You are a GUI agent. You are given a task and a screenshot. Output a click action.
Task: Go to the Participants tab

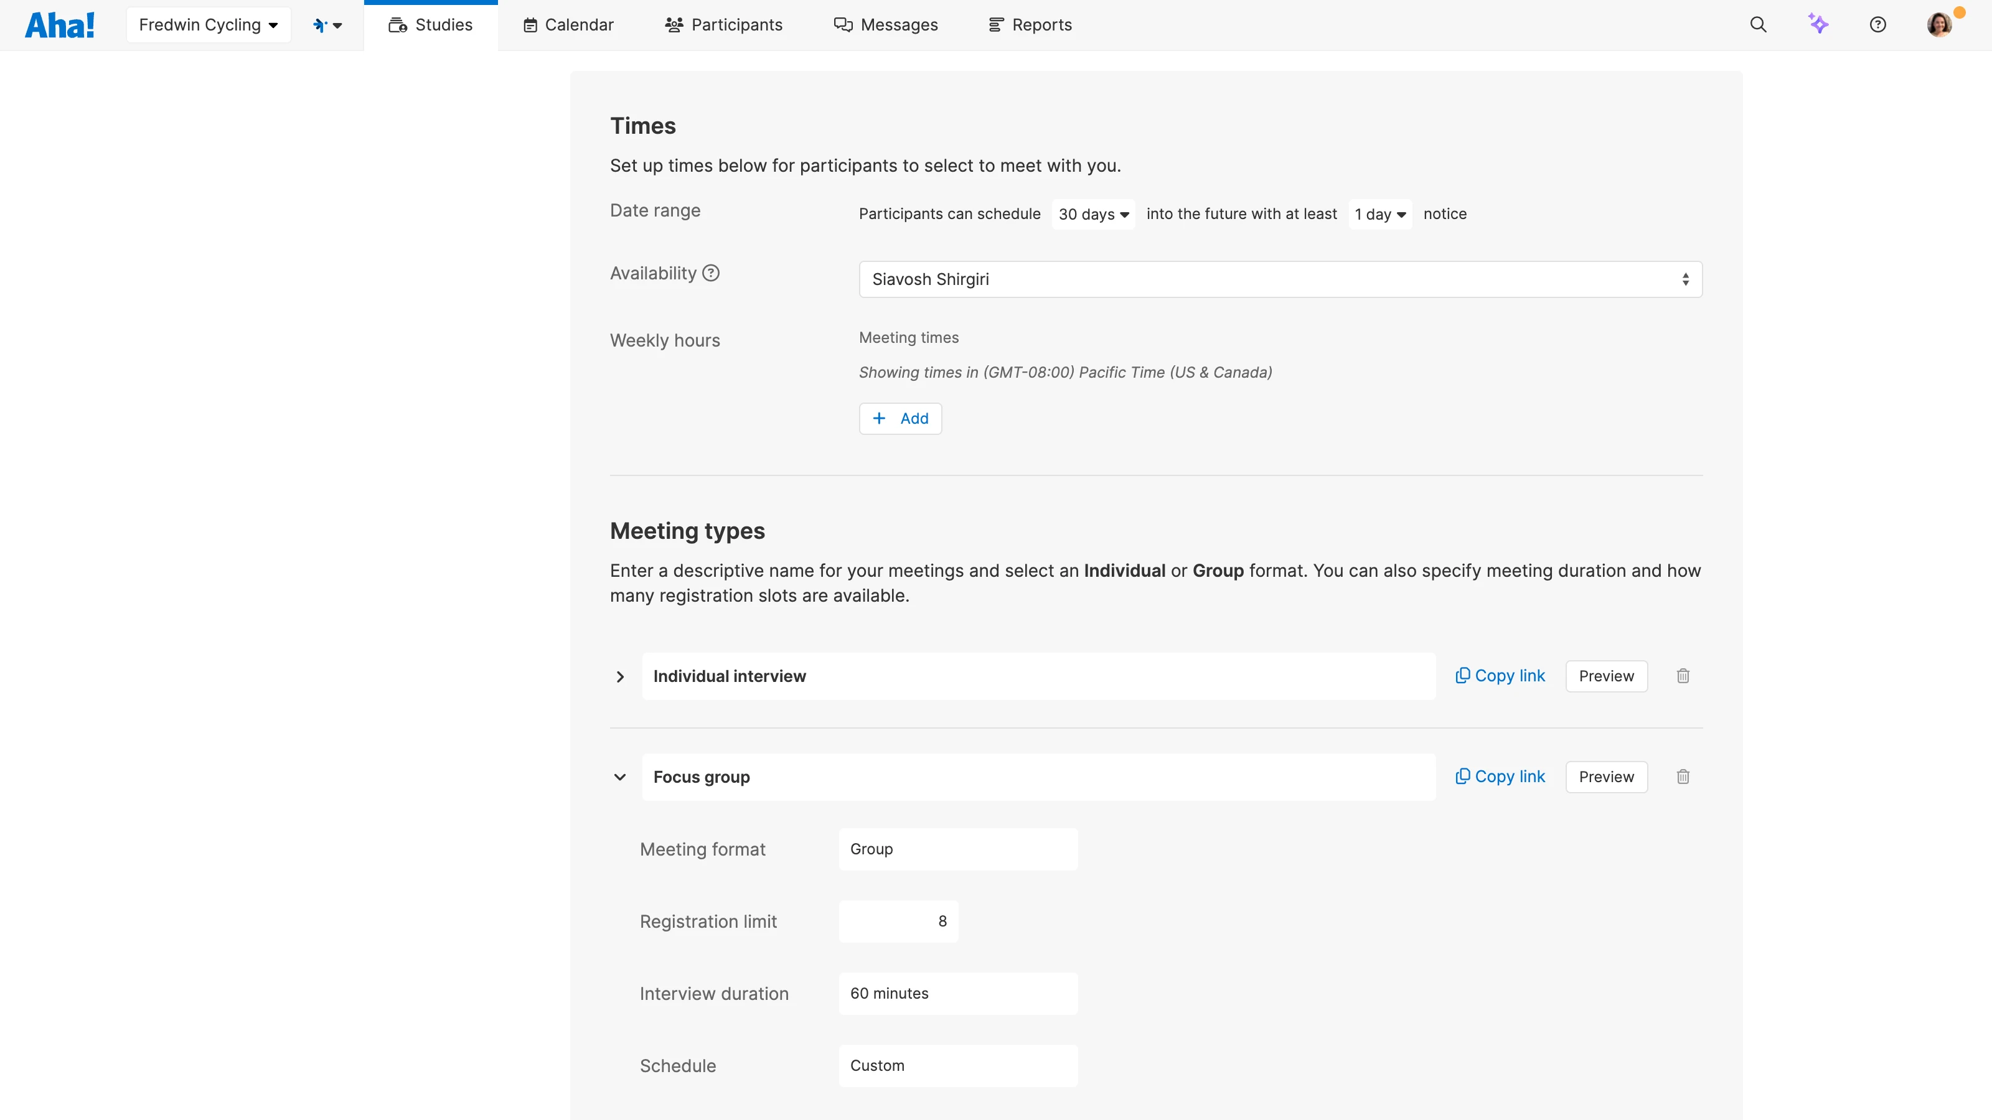723,25
